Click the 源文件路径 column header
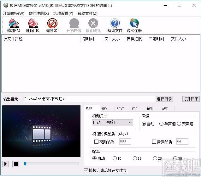The height and width of the screenshot is (177, 201). click(41, 39)
